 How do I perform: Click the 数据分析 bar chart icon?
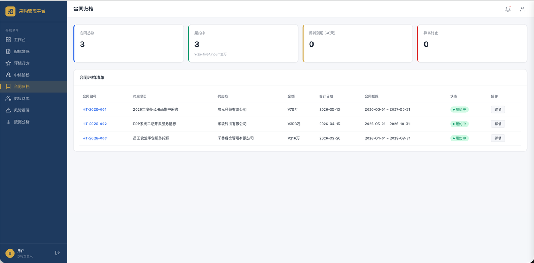pos(8,122)
